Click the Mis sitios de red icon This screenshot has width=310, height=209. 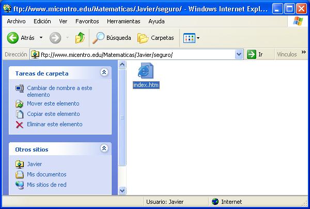(20, 185)
